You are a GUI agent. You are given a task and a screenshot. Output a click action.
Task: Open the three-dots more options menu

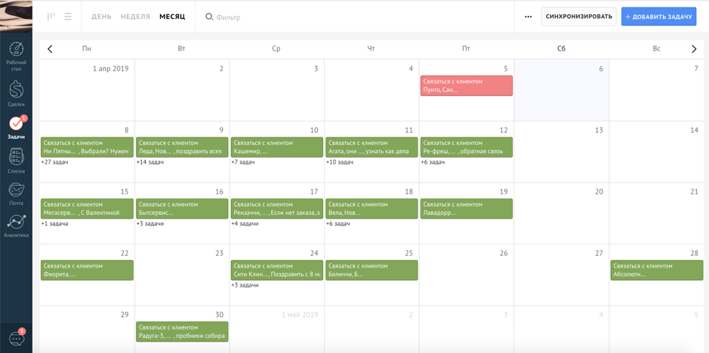528,17
